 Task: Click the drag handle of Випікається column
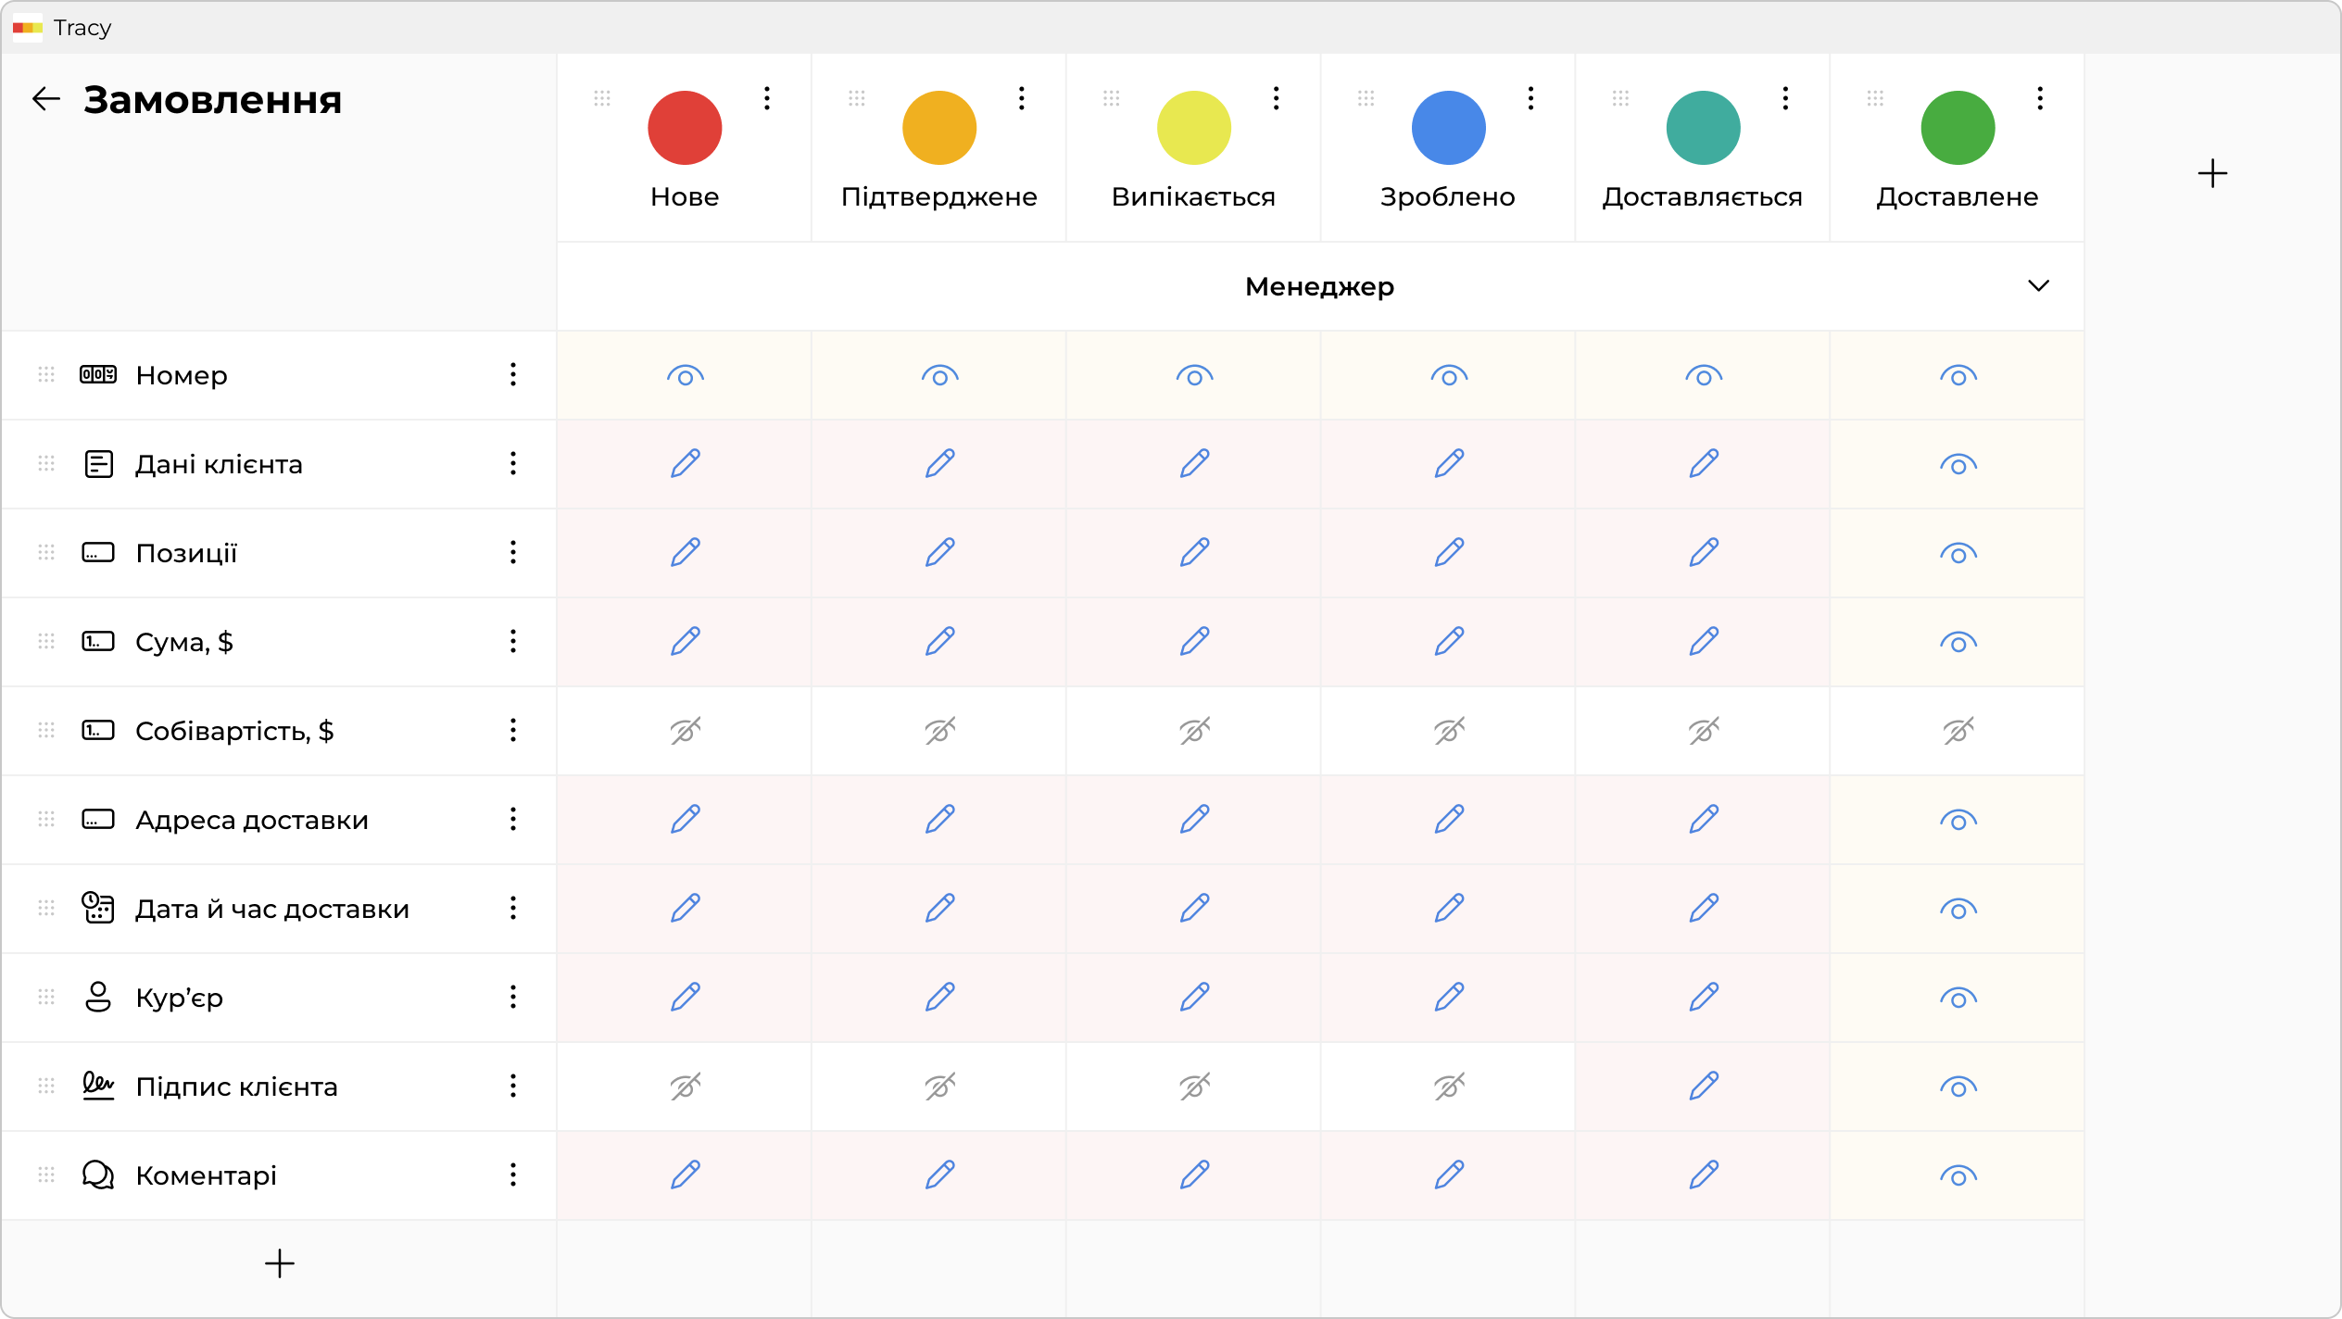coord(1111,98)
